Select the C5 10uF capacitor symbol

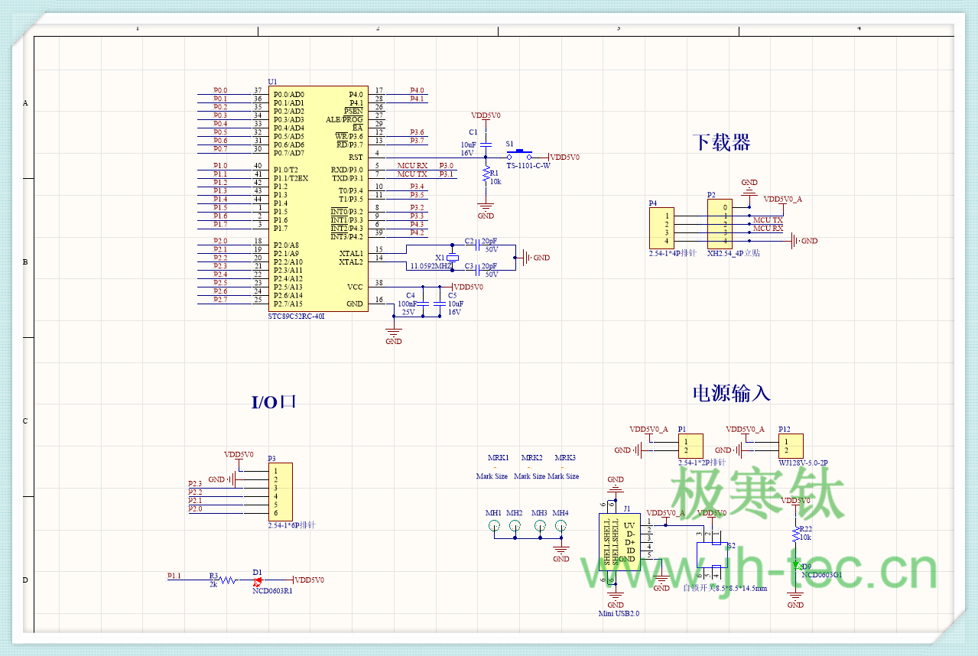[439, 304]
